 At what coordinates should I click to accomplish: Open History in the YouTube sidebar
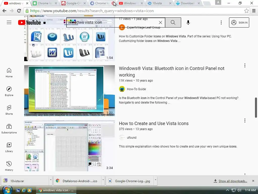pos(9,166)
